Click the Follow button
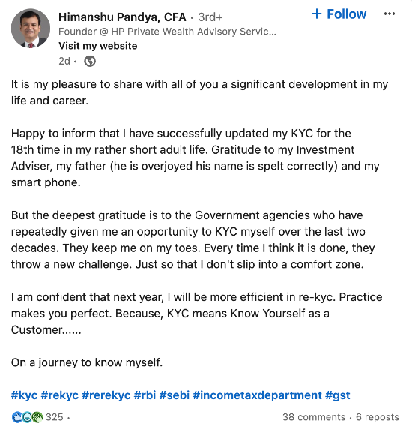Viewport: 412px width, 430px height. pos(339,14)
